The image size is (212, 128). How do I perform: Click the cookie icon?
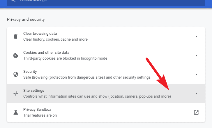(x=16, y=56)
